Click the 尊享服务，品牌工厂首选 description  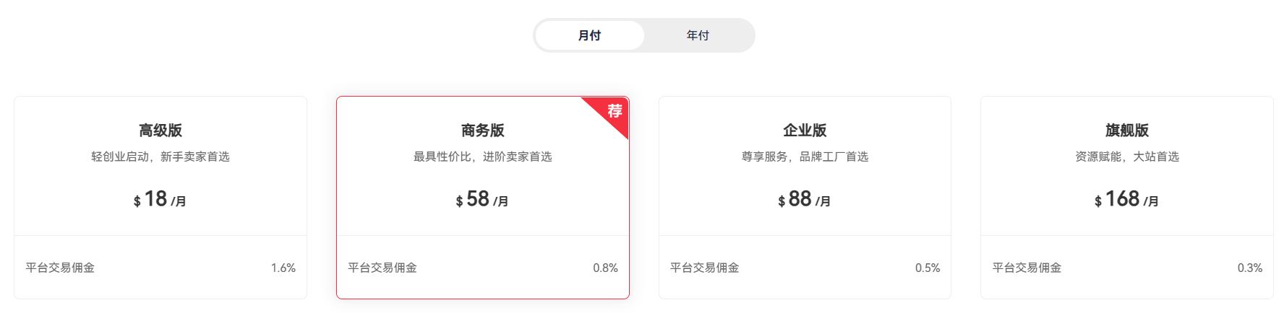tap(805, 156)
